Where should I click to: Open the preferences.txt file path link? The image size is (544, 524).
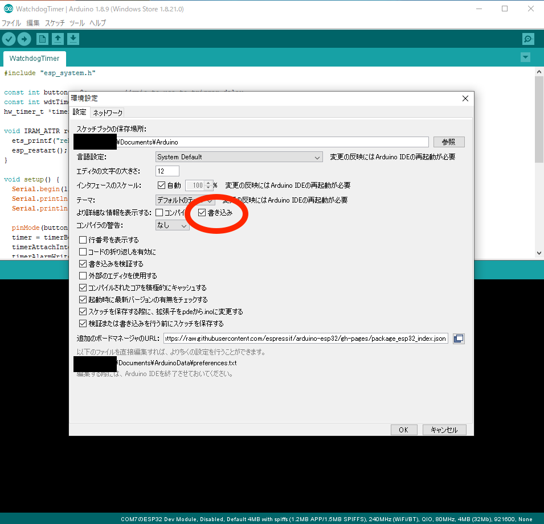tap(177, 363)
